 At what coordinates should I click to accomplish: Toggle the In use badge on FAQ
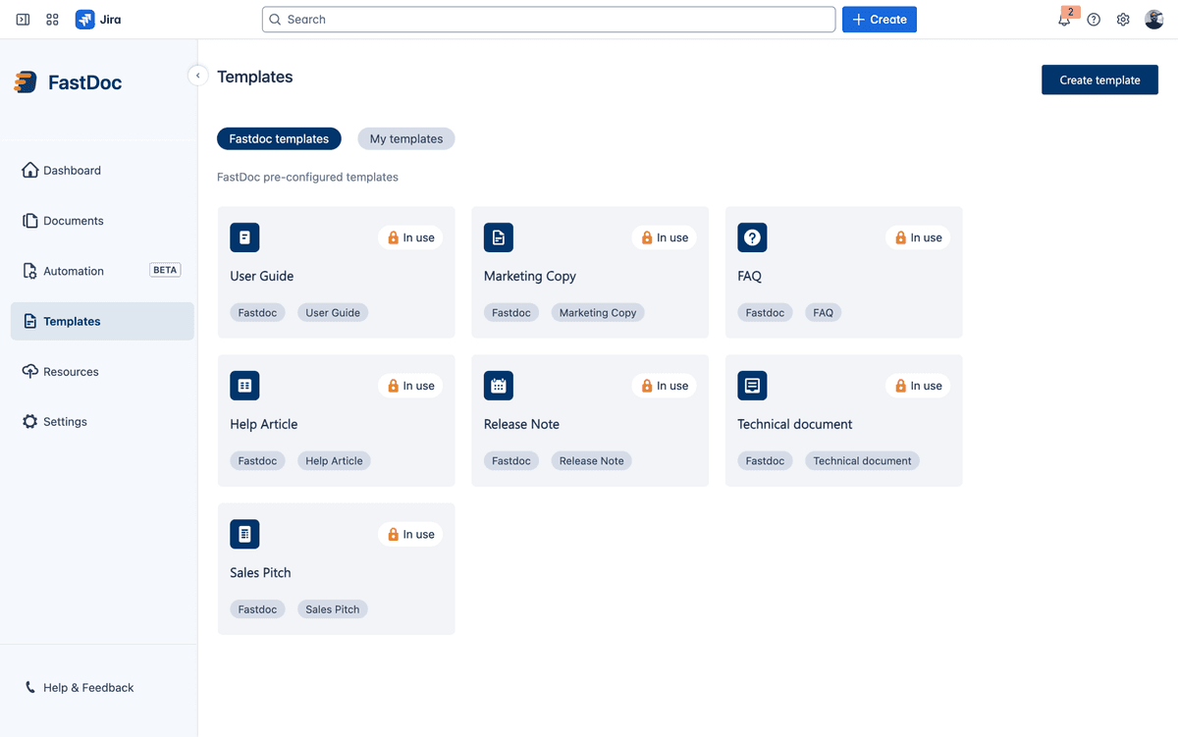(917, 237)
